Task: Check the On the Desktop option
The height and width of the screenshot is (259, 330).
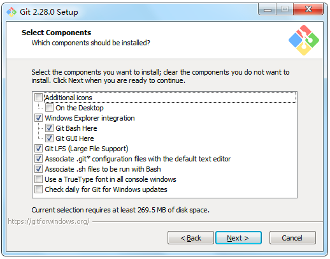Action: pos(49,108)
